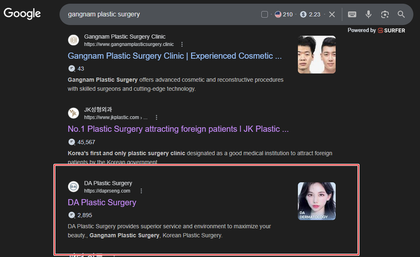
Task: Click snippet "Korea's first and only plastic surgery clinic"
Action: click(x=127, y=153)
